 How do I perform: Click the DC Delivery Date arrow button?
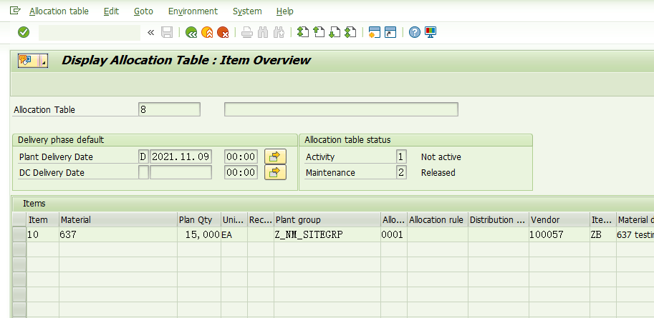tap(275, 172)
